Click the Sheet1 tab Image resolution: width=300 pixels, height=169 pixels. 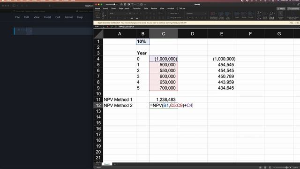107,164
